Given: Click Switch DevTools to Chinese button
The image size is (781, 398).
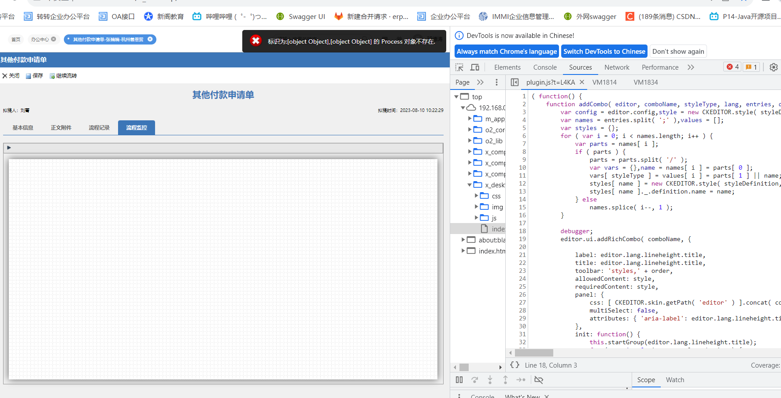Looking at the screenshot, I should point(604,52).
